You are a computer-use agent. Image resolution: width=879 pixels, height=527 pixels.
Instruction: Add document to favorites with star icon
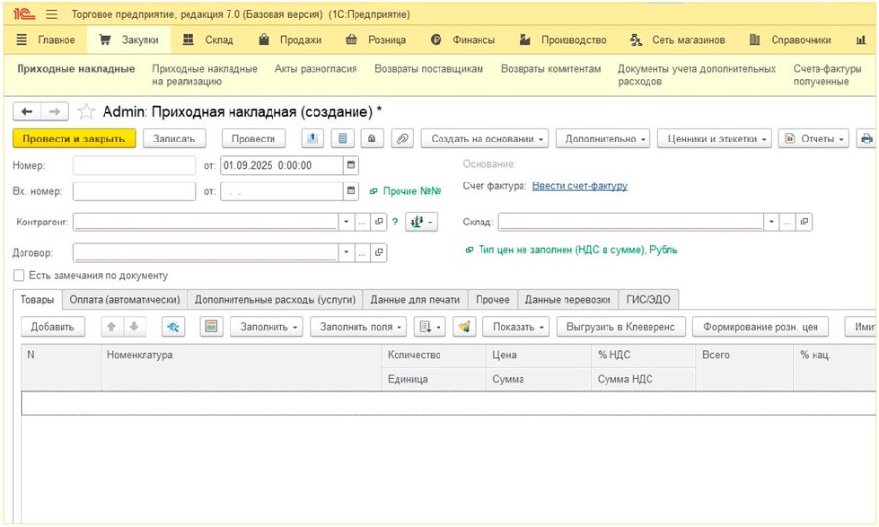click(x=86, y=112)
